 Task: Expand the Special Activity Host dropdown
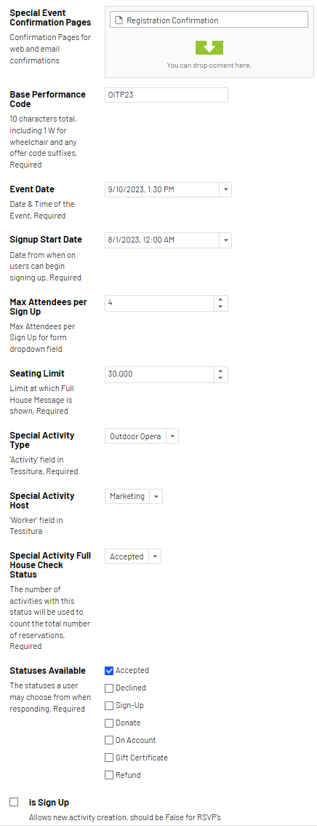coord(156,496)
